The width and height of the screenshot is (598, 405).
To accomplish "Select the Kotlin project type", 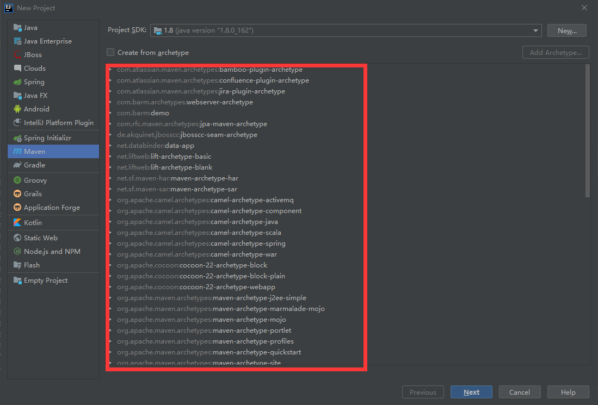I will coord(53,222).
